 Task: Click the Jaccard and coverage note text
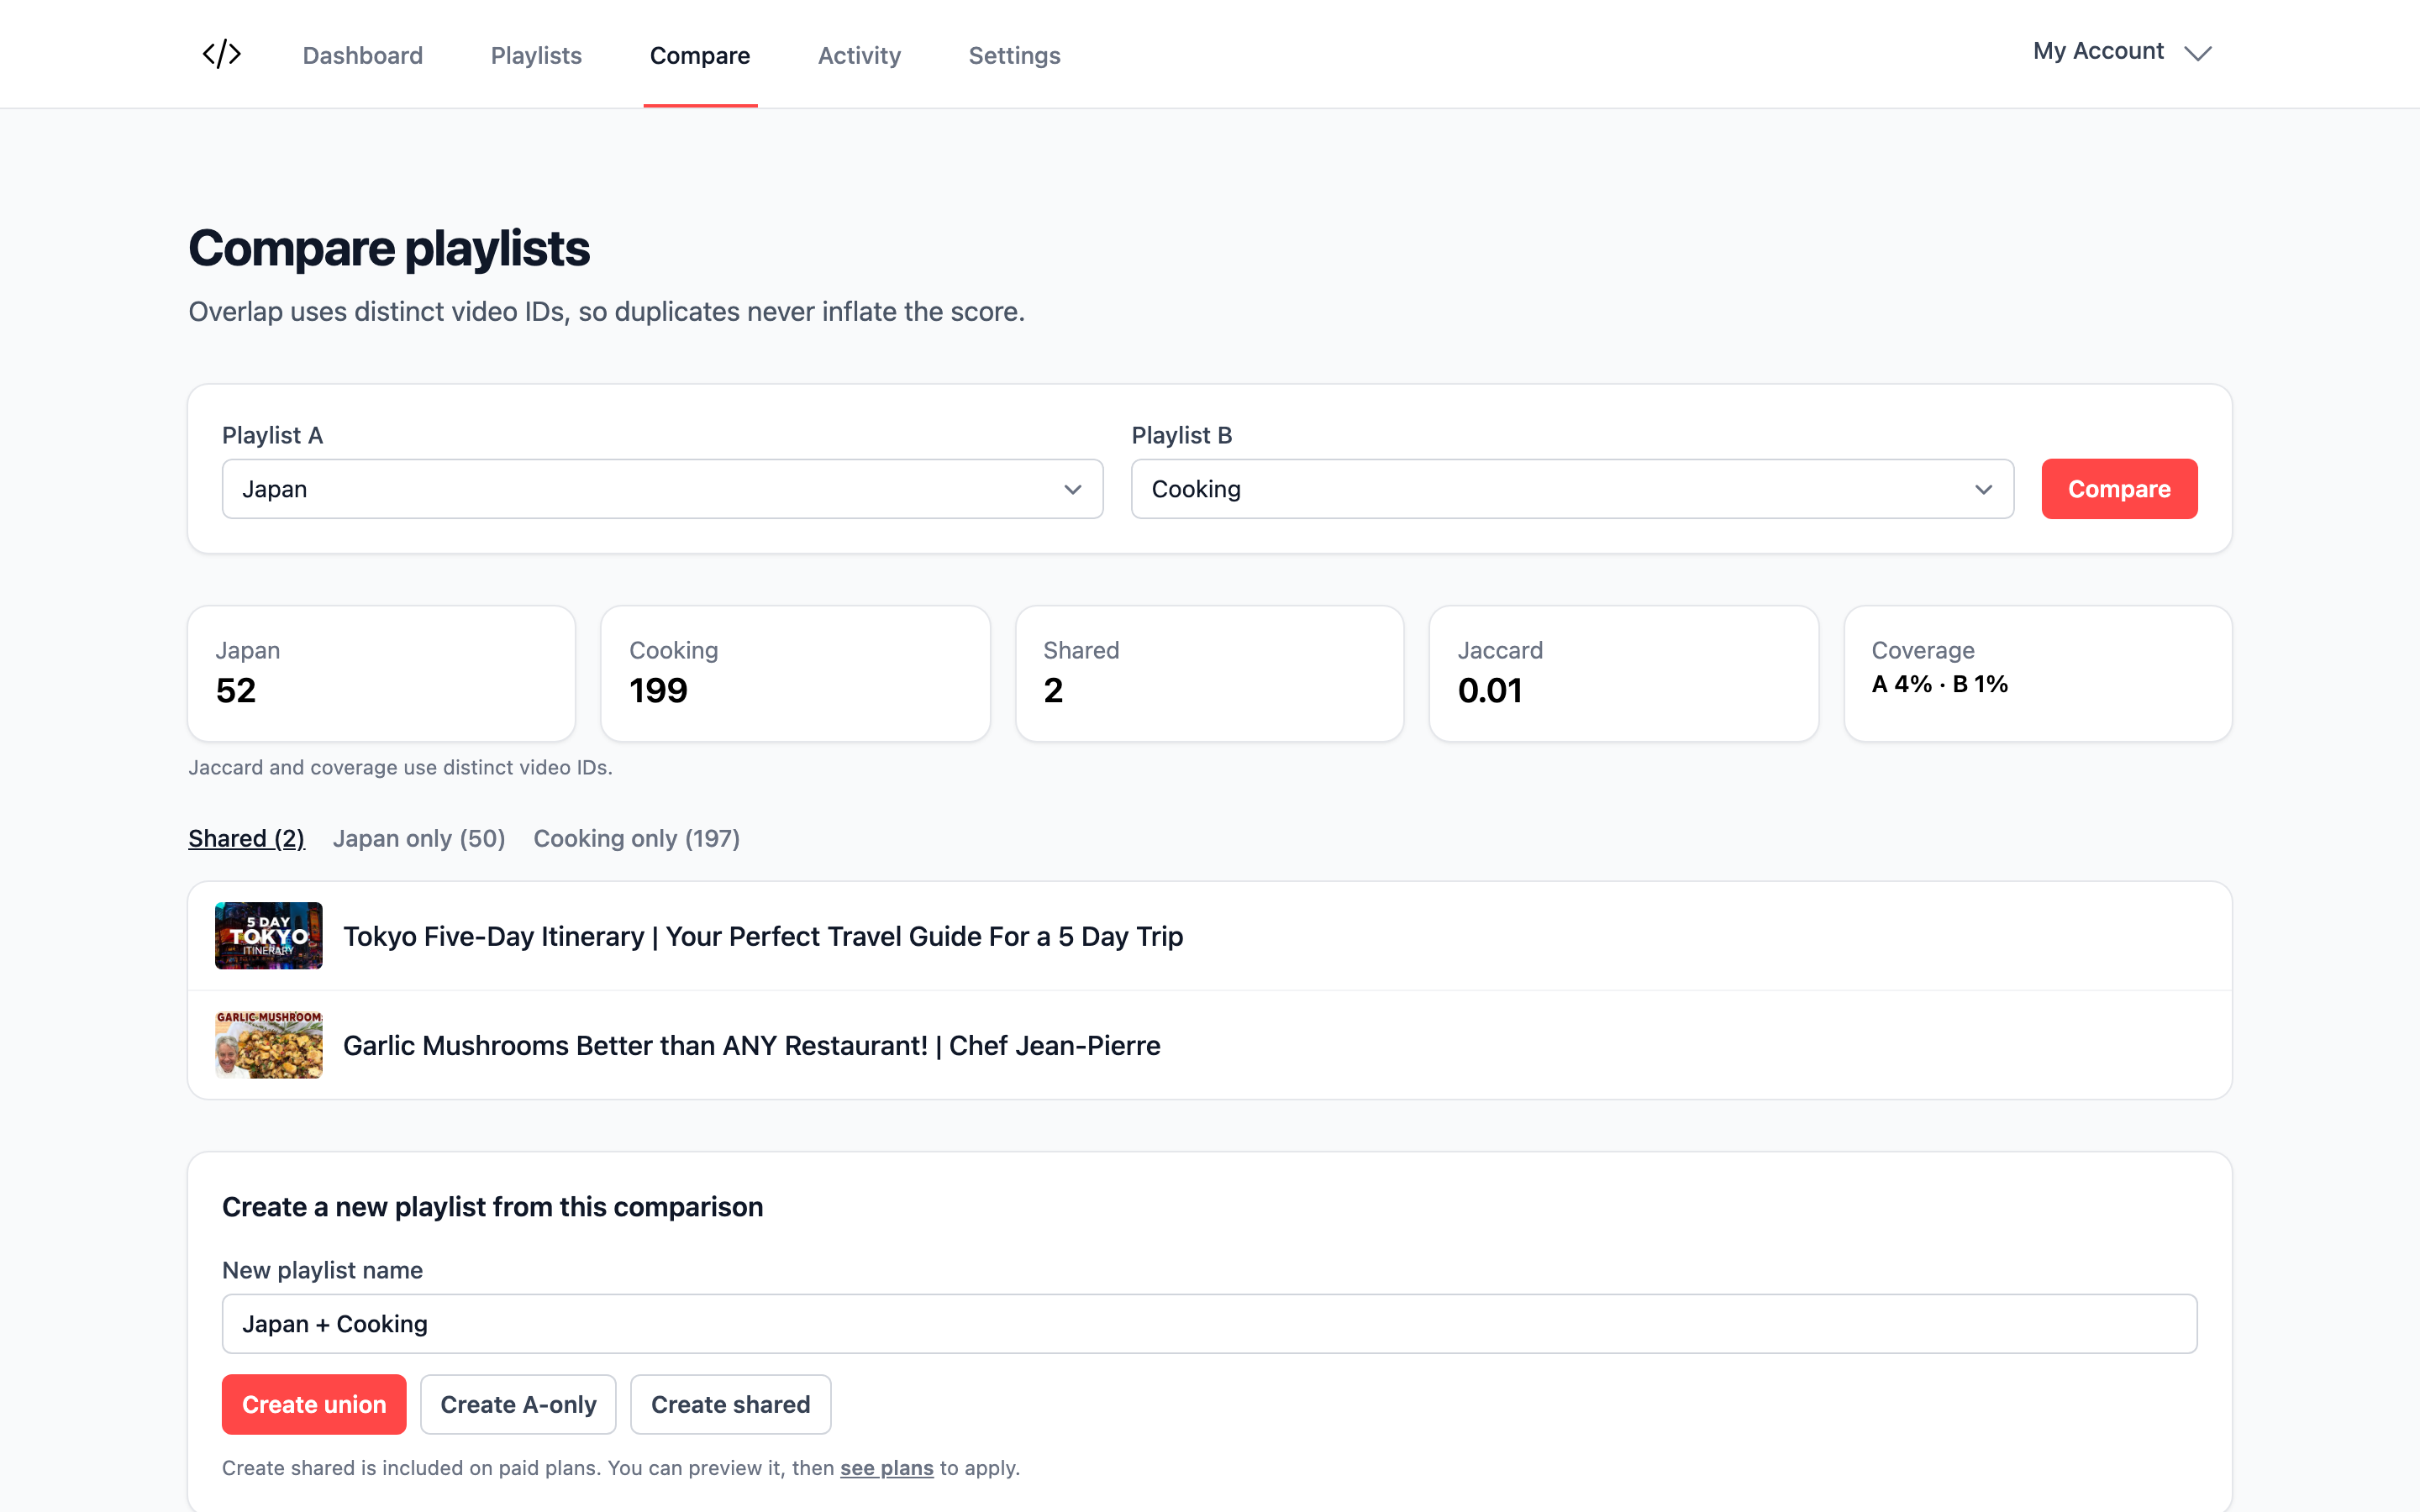(400, 767)
